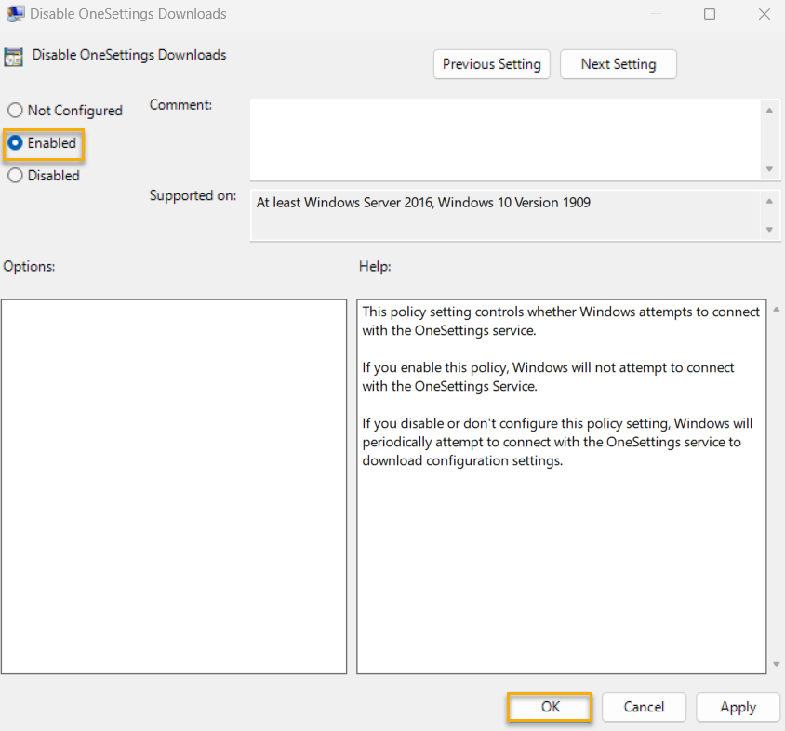Confirm the policy with OK
The image size is (785, 731).
[549, 707]
